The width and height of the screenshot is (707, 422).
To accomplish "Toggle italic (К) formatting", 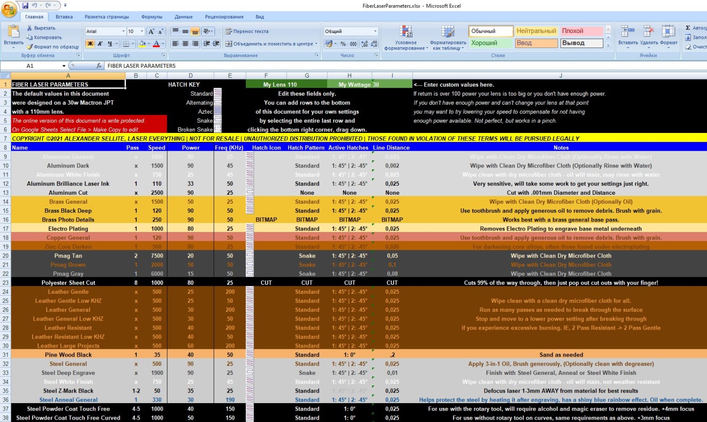I will 100,44.
